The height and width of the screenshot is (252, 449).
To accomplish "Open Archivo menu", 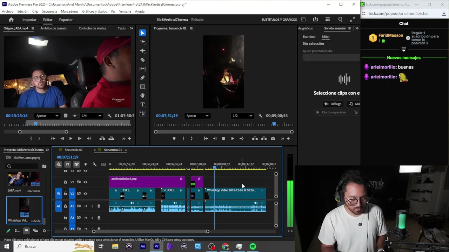I will tap(7, 12).
